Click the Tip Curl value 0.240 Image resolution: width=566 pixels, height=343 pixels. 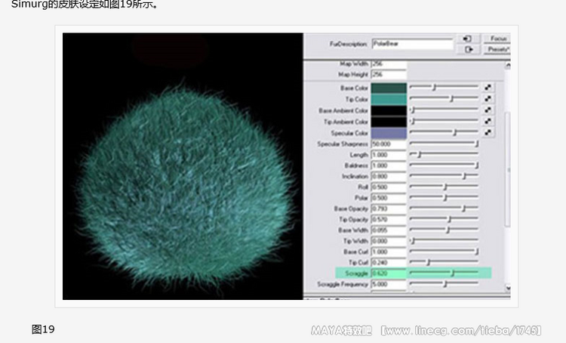[389, 262]
